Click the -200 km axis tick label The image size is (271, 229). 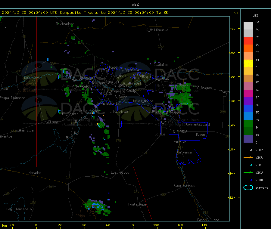click(231, 173)
